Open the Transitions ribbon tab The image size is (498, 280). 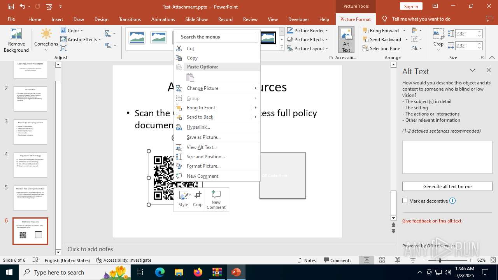130,19
